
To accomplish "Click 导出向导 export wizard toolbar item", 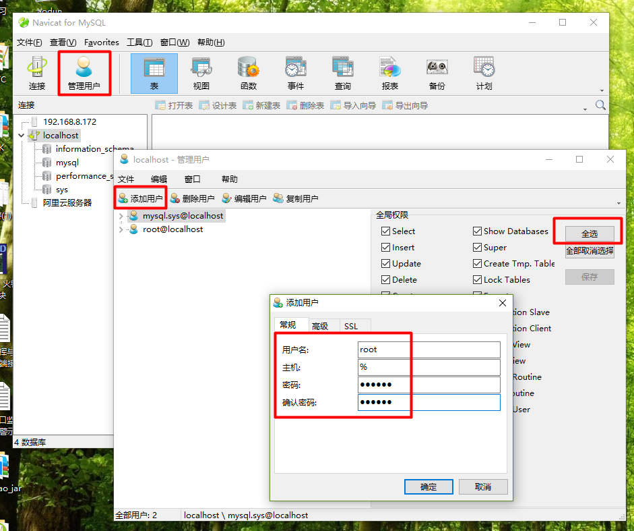I will 405,106.
